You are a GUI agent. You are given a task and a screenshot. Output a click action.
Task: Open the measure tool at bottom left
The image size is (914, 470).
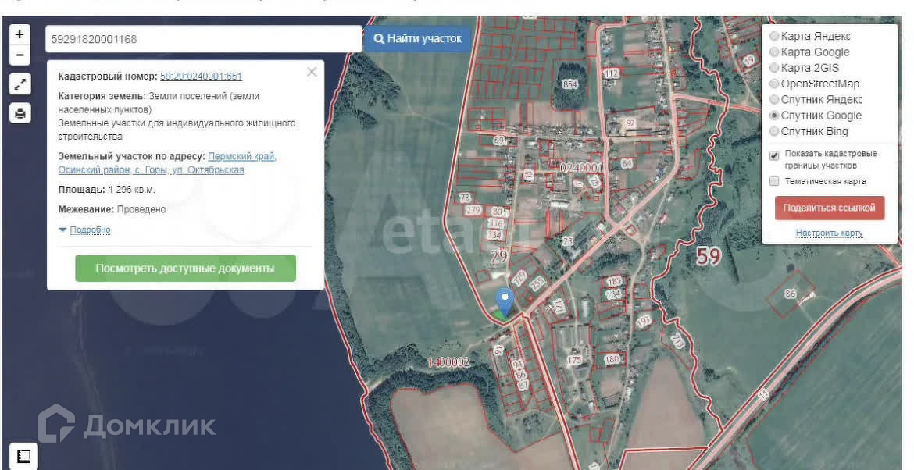[23, 455]
